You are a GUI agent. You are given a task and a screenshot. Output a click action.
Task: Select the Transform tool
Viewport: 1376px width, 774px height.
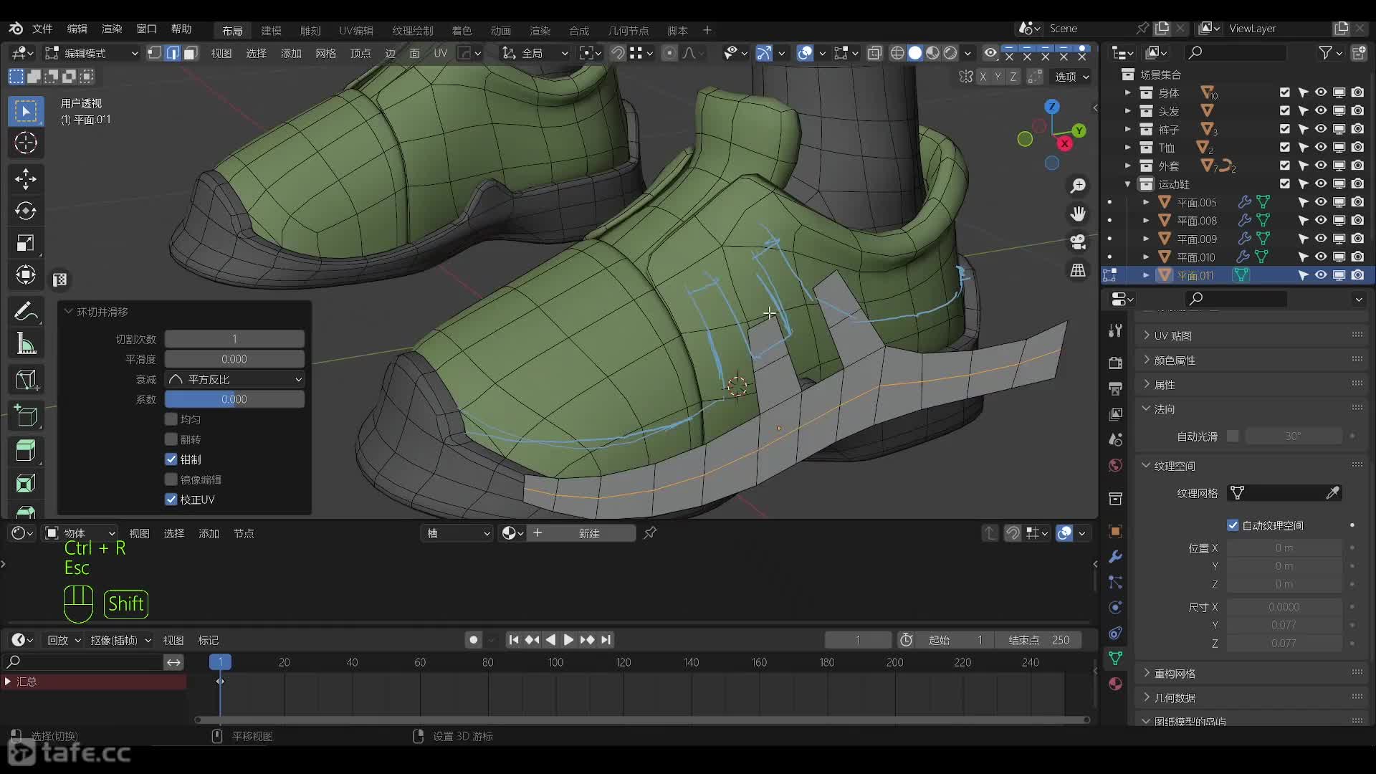tap(26, 275)
